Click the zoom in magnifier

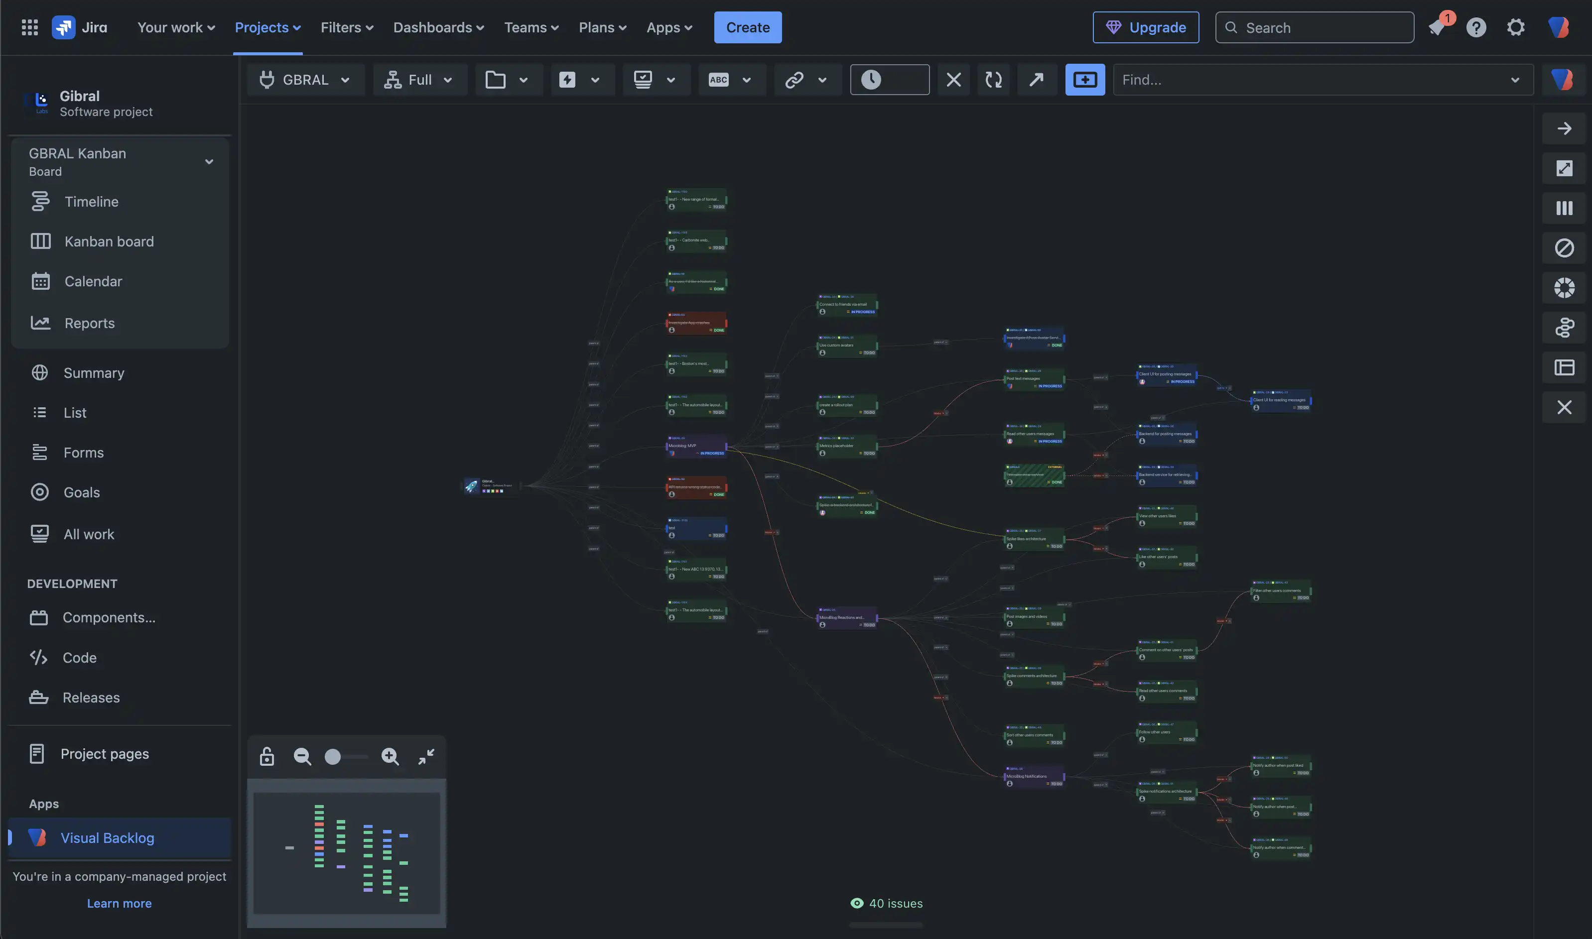pos(390,756)
